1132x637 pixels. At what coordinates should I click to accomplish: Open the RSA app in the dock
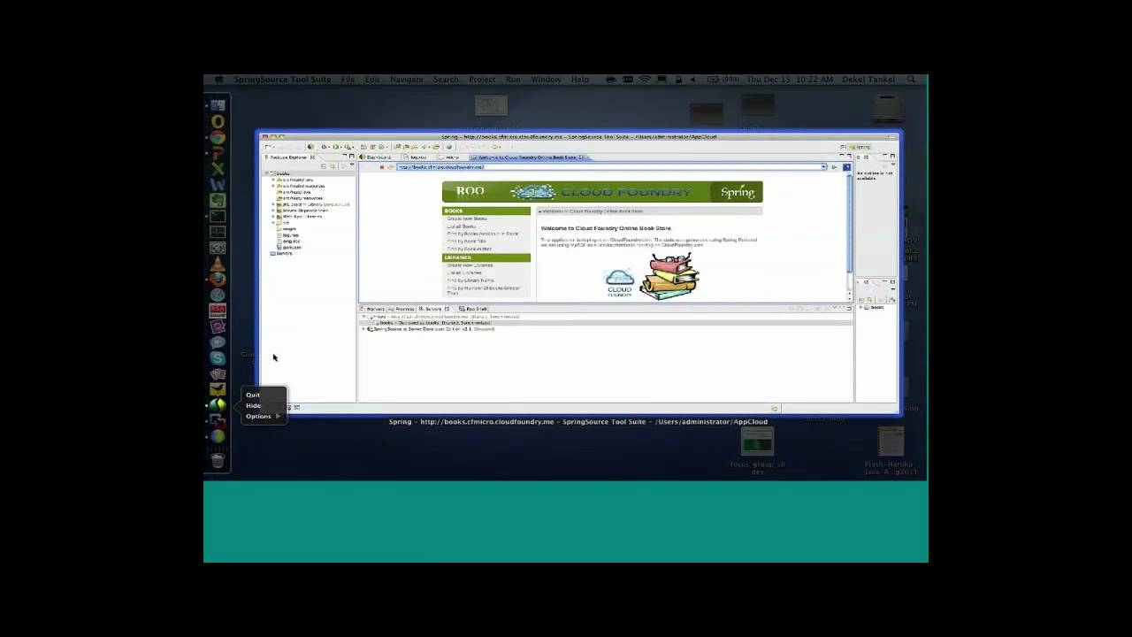[x=218, y=311]
